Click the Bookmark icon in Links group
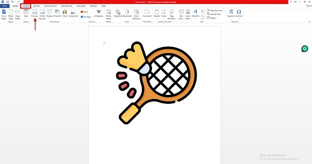 tap(127, 13)
